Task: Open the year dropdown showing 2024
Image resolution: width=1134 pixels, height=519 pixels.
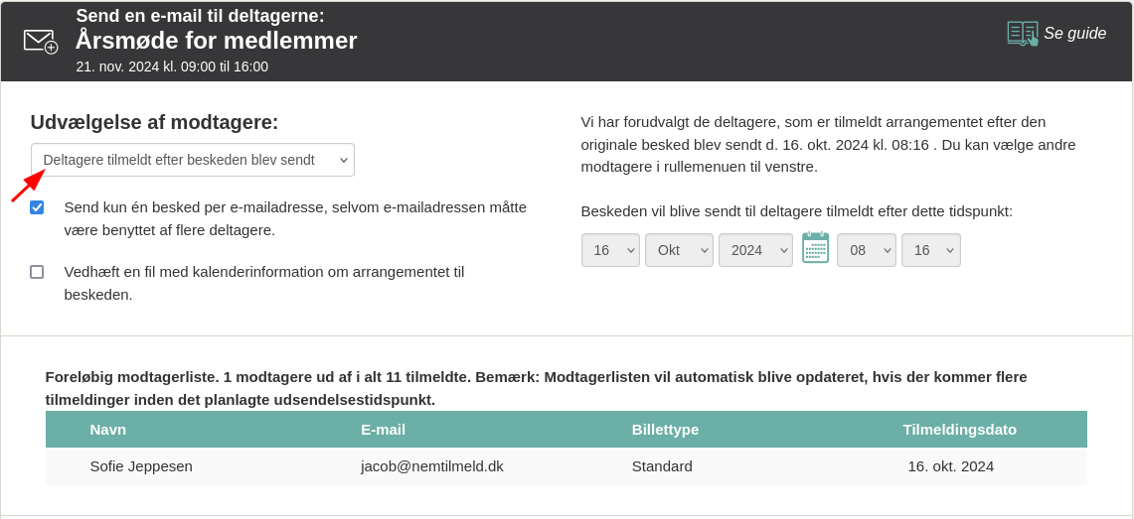Action: tap(755, 250)
